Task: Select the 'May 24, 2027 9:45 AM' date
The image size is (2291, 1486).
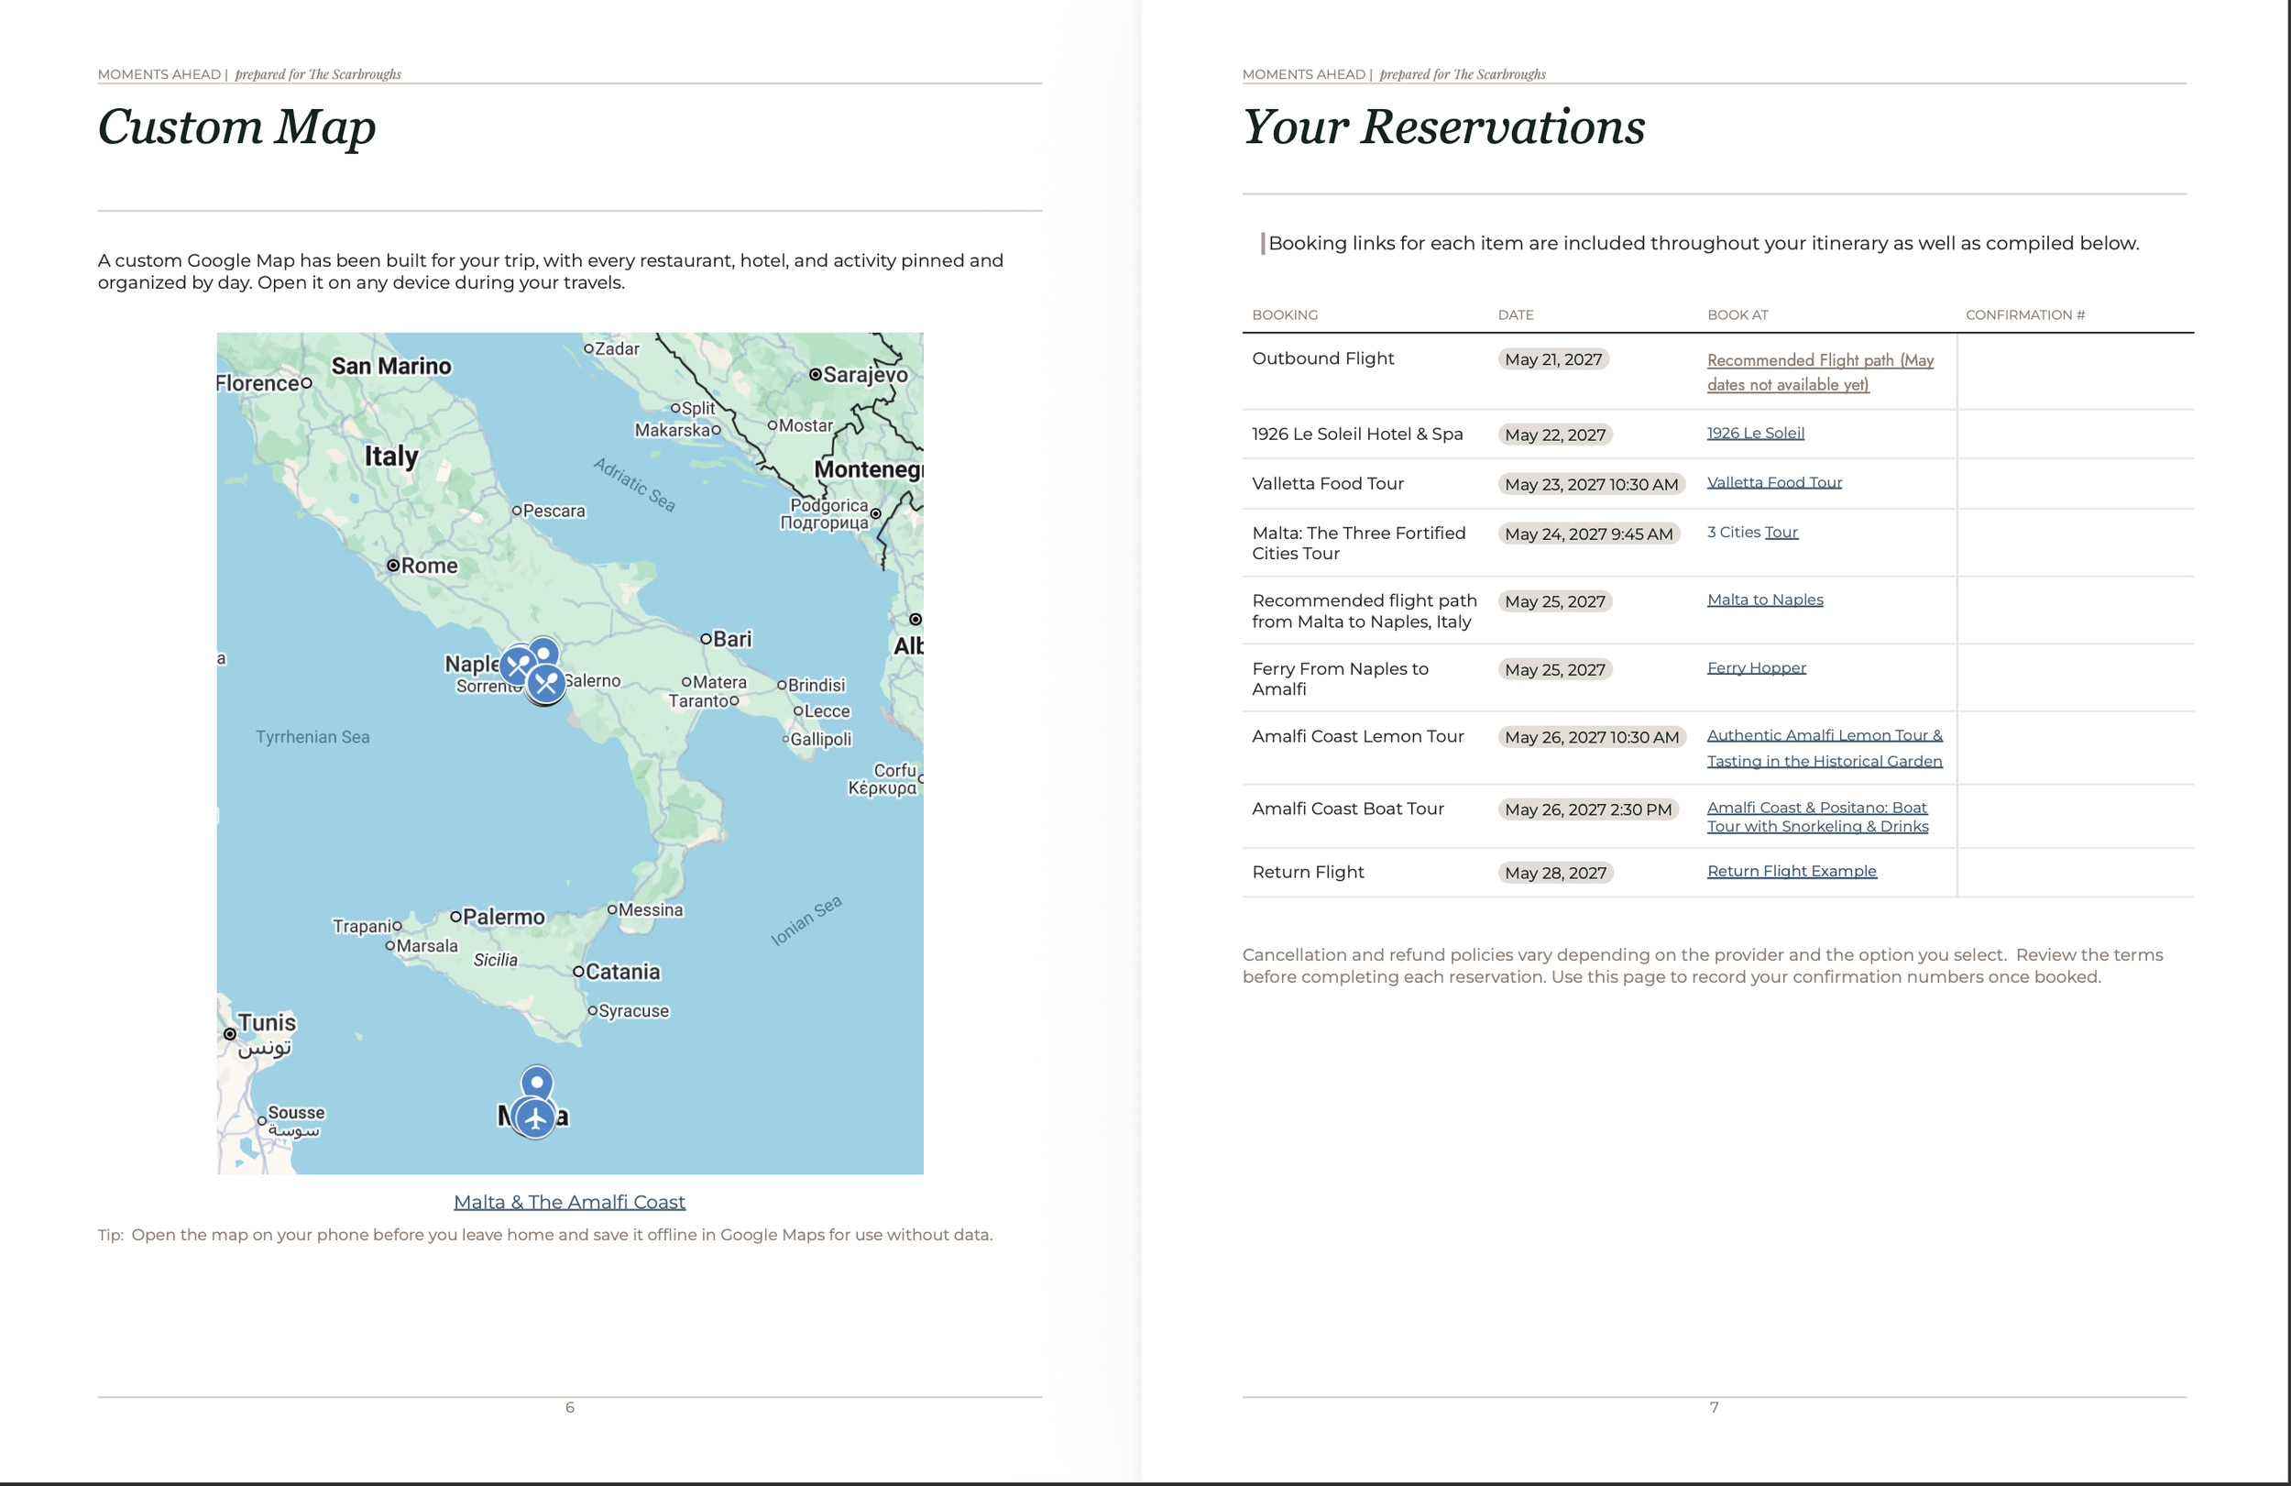Action: [x=1588, y=534]
